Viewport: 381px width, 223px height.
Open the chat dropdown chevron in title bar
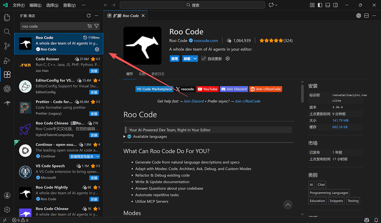coord(276,5)
